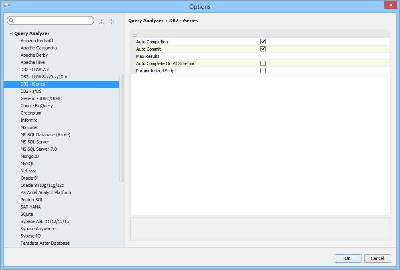Select Netezza in the tree
Screen dimensions: 400x270
(x=28, y=171)
